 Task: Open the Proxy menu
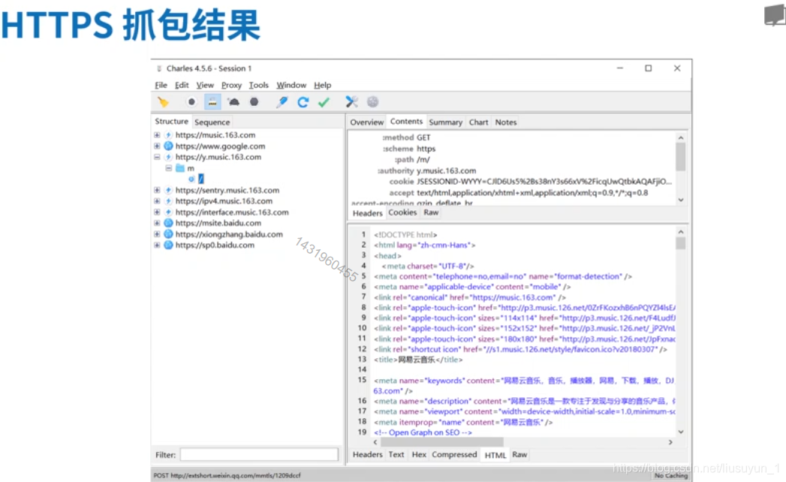click(x=231, y=86)
